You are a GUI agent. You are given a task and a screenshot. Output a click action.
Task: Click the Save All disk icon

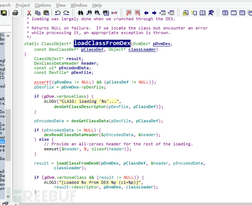4,13
